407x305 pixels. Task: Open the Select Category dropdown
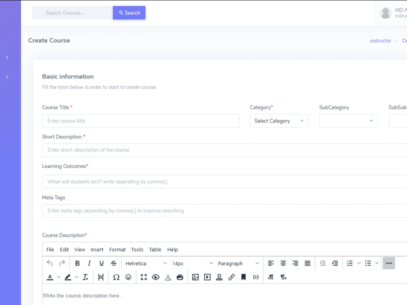point(279,121)
